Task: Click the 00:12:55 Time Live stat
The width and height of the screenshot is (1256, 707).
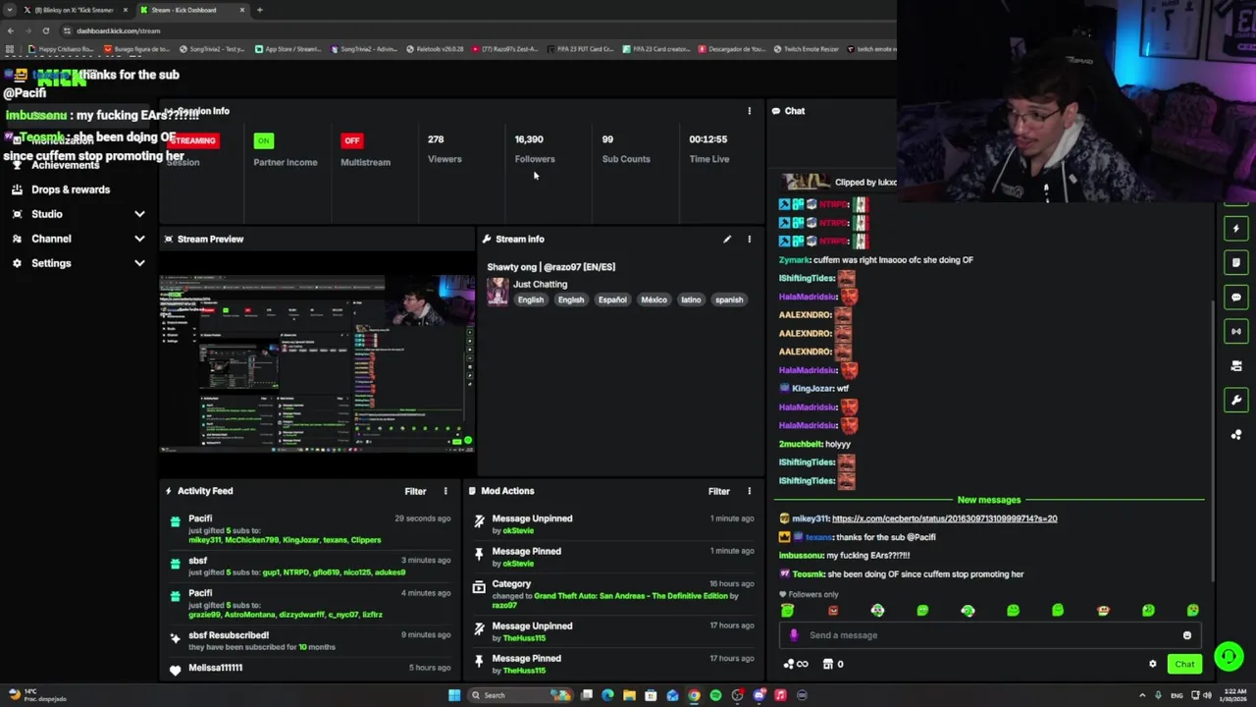Action: pyautogui.click(x=708, y=148)
